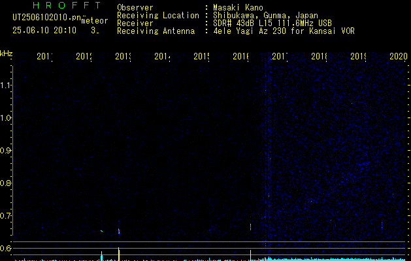Click the meteor echo just after 2016

click(250, 227)
